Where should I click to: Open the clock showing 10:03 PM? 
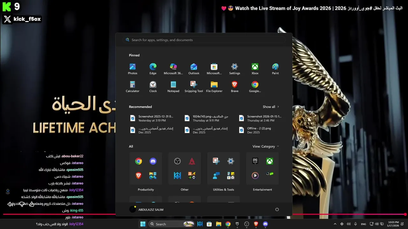393,224
